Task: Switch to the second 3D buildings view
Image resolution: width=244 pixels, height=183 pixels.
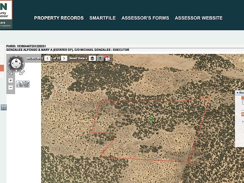Action: point(26,84)
